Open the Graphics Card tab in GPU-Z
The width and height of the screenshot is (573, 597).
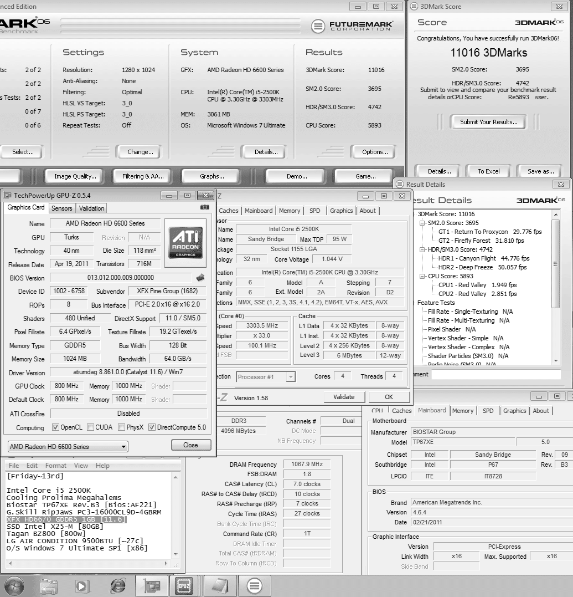(26, 207)
